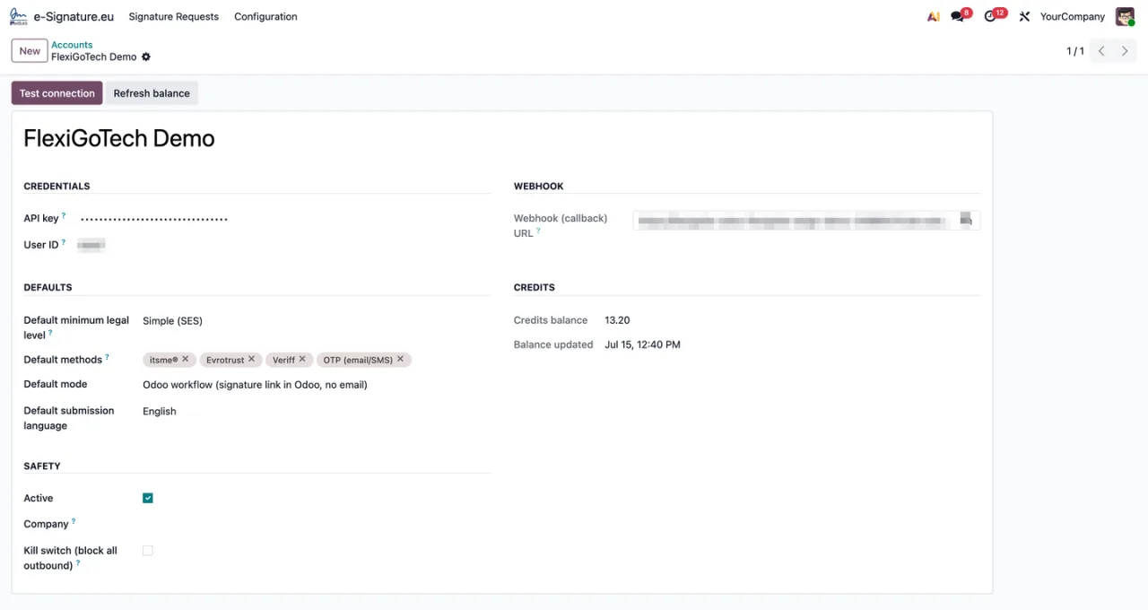Open the AI assistant icon in top bar
1148x610 pixels.
click(x=934, y=16)
